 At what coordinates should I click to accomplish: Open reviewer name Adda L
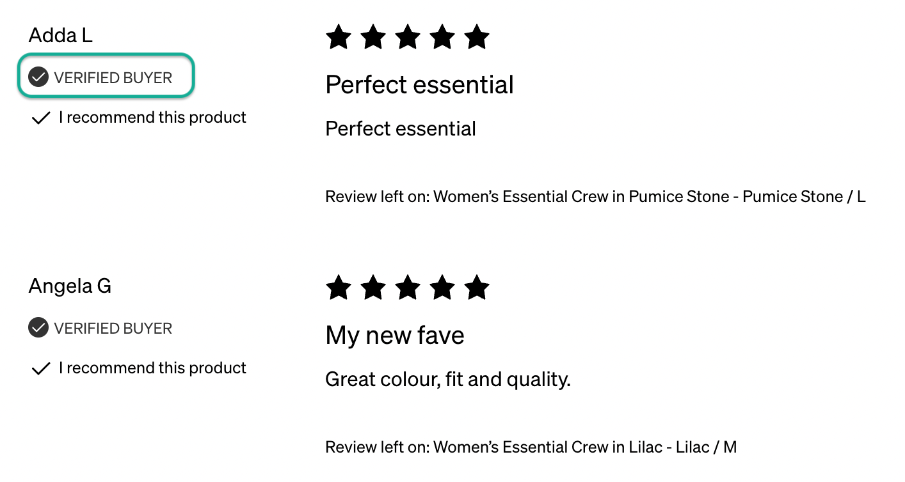coord(61,36)
